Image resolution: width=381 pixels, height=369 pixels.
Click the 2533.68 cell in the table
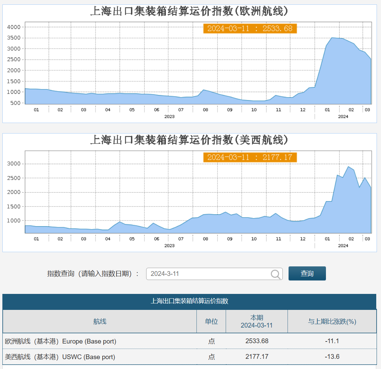pyautogui.click(x=257, y=341)
